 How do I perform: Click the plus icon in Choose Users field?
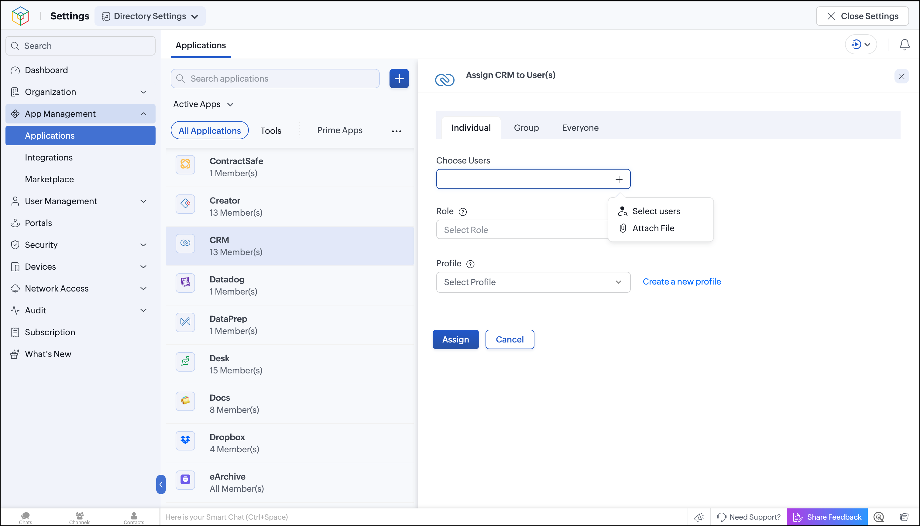(619, 179)
